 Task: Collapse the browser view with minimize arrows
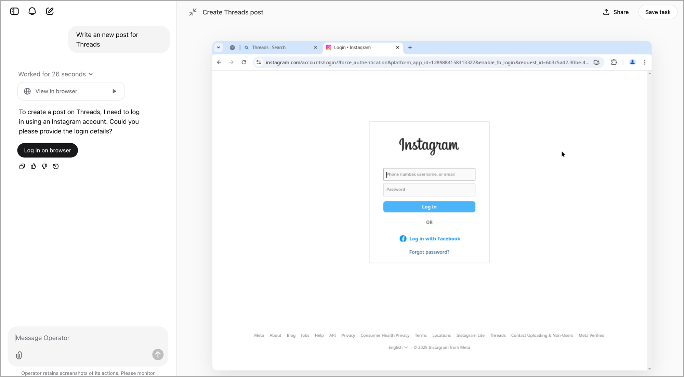point(193,12)
